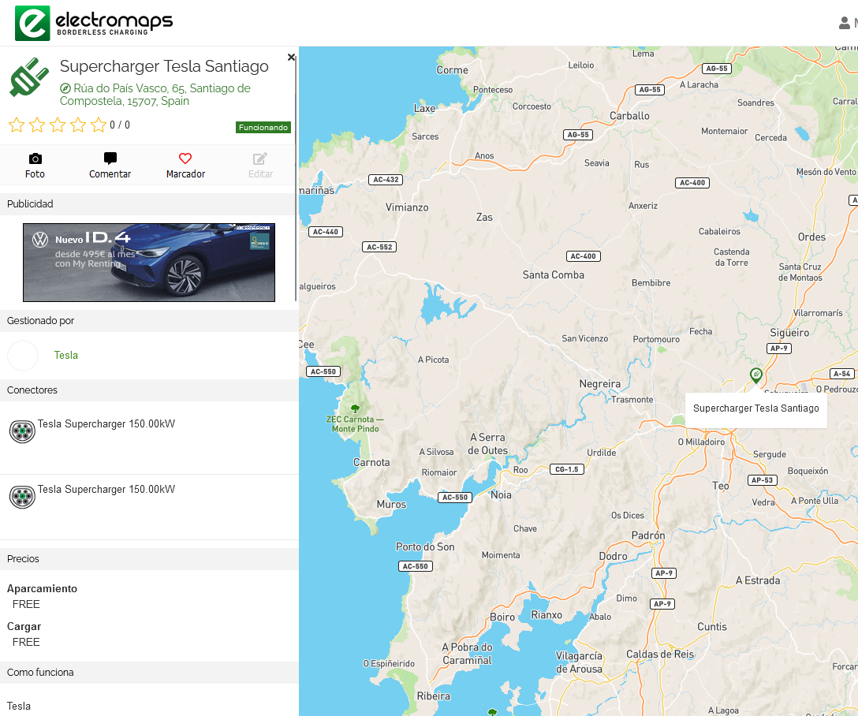This screenshot has width=858, height=716.
Task: Click the Como funciona section header
Action: pos(149,673)
